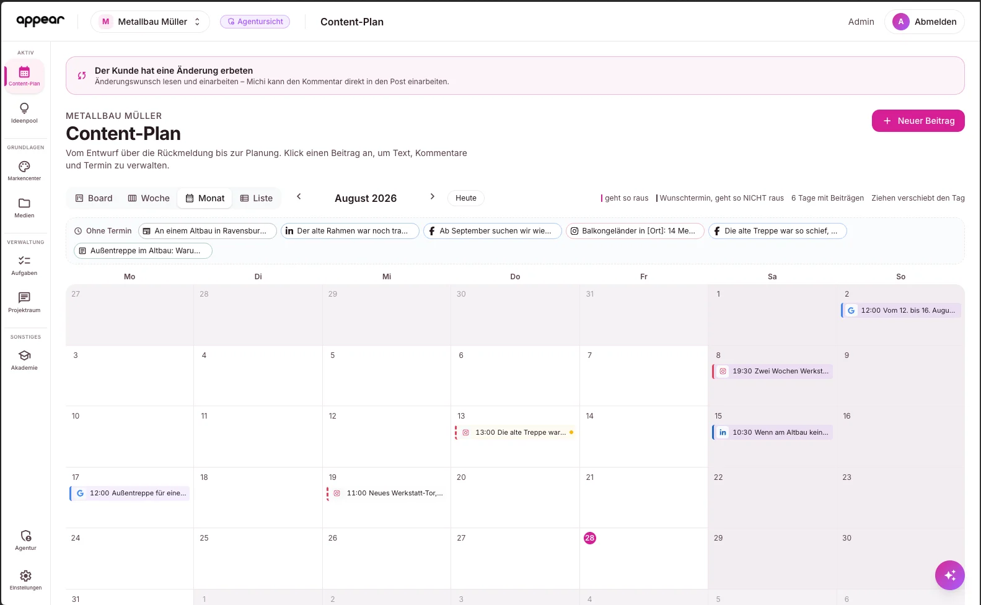Open Instagram draft 'Balkongeländer in [Ort]'

[x=635, y=231]
